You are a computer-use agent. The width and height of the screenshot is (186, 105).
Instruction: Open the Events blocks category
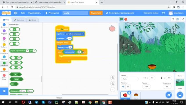point(4,45)
